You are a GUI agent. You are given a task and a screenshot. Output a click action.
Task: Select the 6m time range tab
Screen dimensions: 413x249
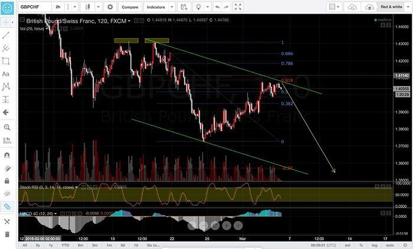[80, 245]
